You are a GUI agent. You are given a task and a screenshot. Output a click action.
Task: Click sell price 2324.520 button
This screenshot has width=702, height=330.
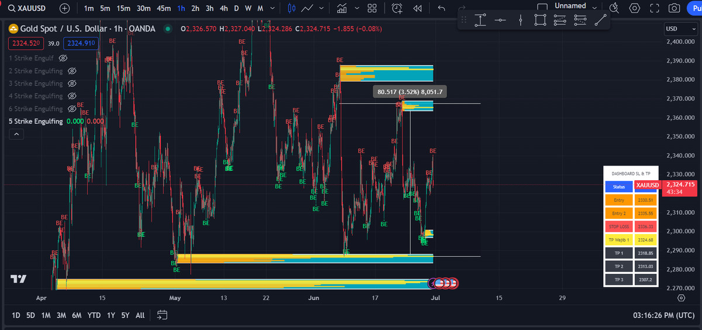click(x=25, y=43)
